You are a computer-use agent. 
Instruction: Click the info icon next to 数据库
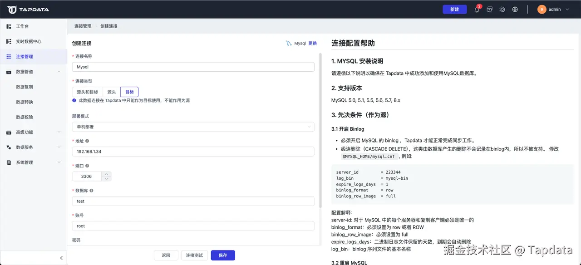pyautogui.click(x=91, y=191)
